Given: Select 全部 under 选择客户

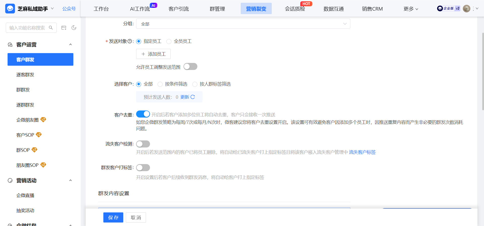Looking at the screenshot, I should click(x=139, y=84).
